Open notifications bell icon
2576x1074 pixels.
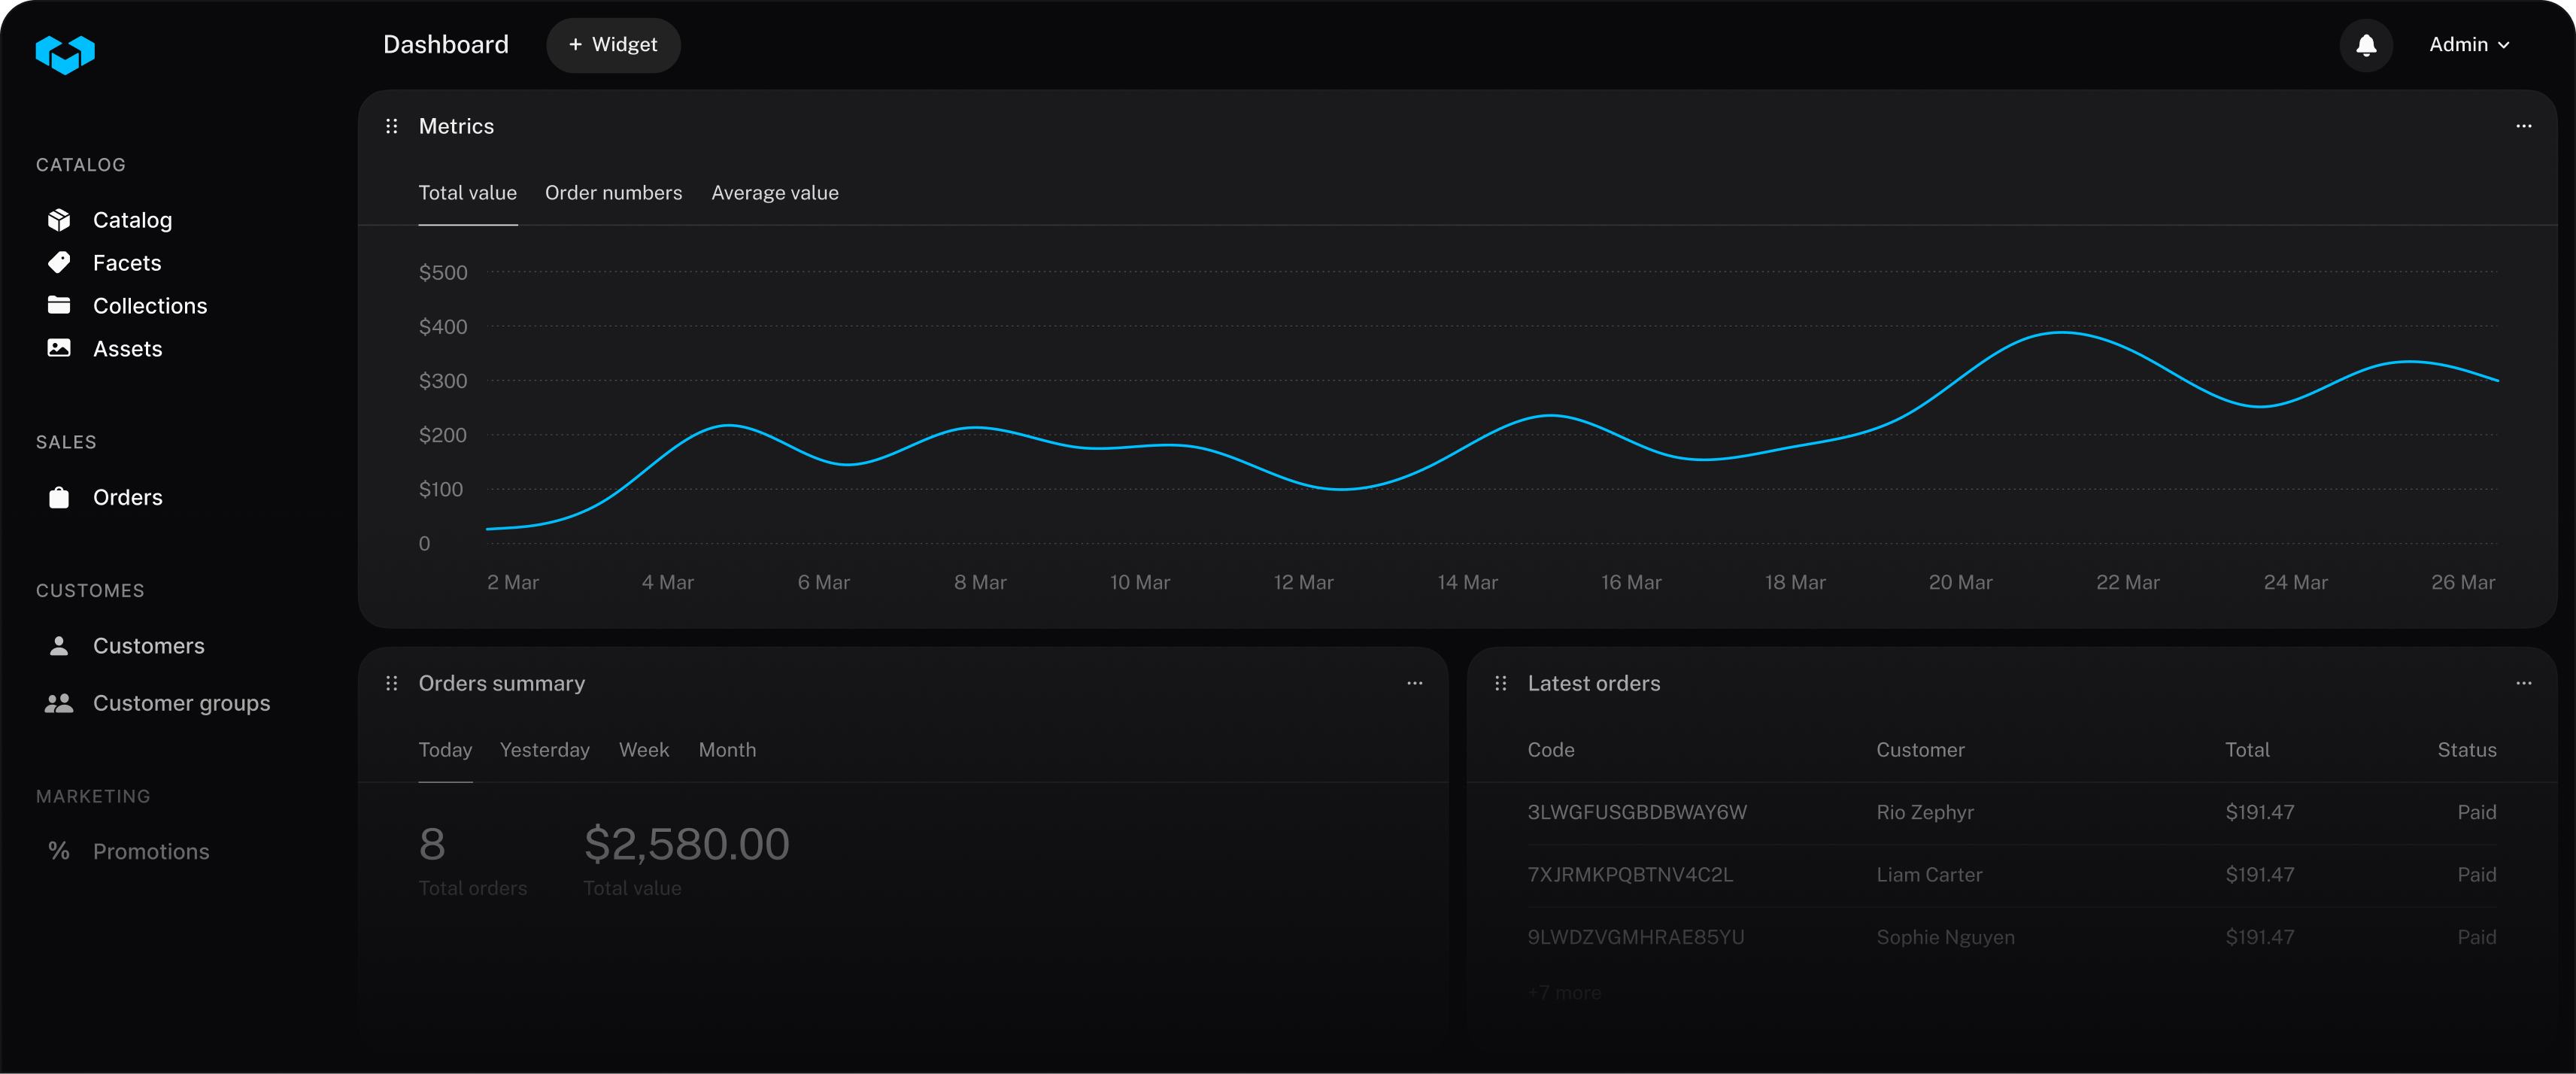(2365, 45)
